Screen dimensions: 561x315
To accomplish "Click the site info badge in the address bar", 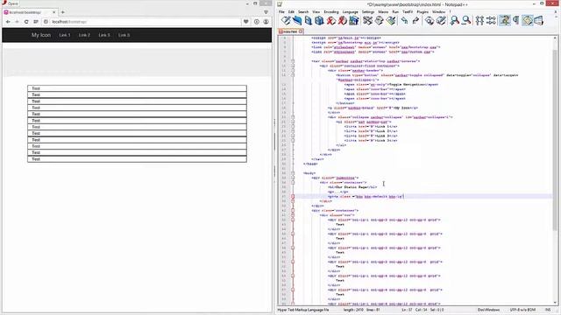I will tap(46, 22).
